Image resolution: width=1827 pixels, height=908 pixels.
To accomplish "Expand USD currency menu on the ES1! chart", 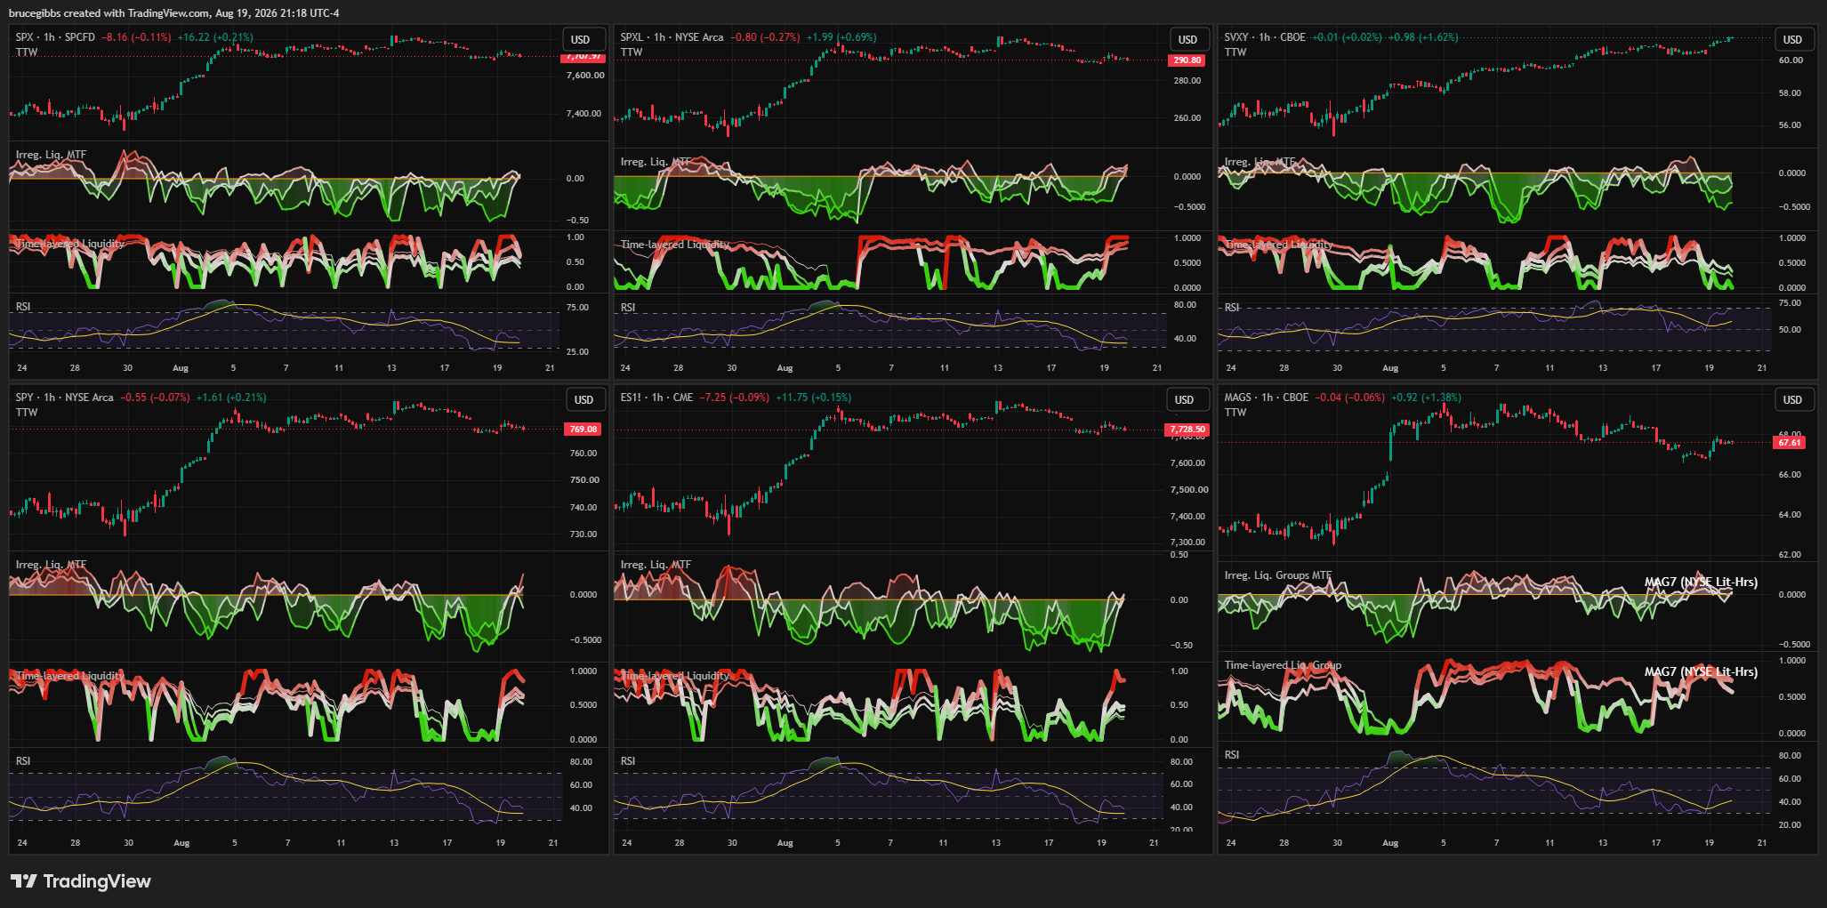I will (1184, 400).
